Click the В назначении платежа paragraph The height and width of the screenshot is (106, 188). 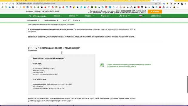pos(82,31)
